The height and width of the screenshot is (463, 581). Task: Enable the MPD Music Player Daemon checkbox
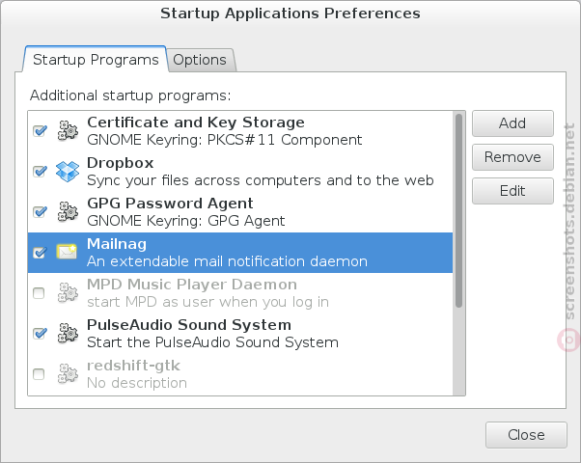pyautogui.click(x=39, y=293)
